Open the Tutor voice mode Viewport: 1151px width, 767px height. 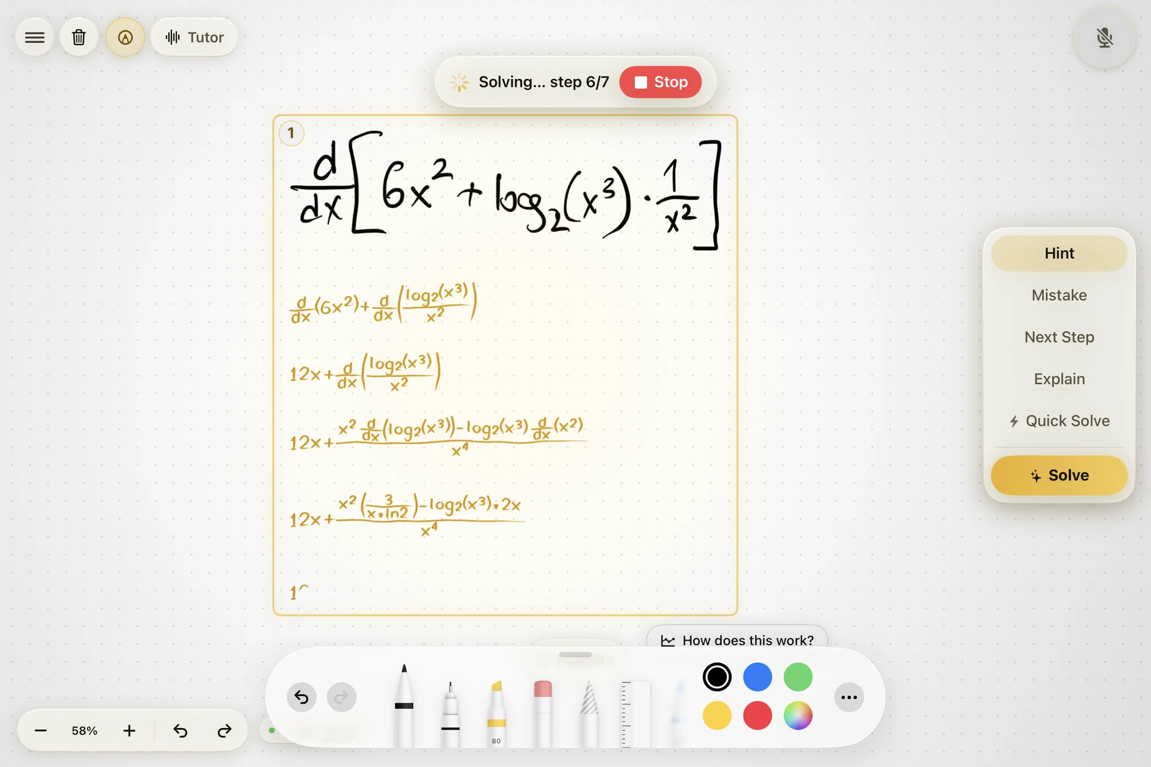pos(195,37)
